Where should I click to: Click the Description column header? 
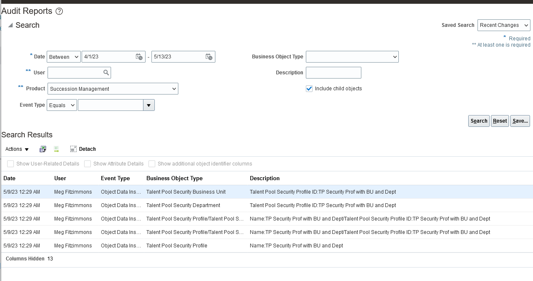tap(265, 179)
